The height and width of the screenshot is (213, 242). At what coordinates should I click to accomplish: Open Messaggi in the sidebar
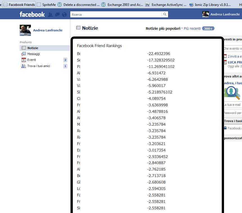pos(33,54)
